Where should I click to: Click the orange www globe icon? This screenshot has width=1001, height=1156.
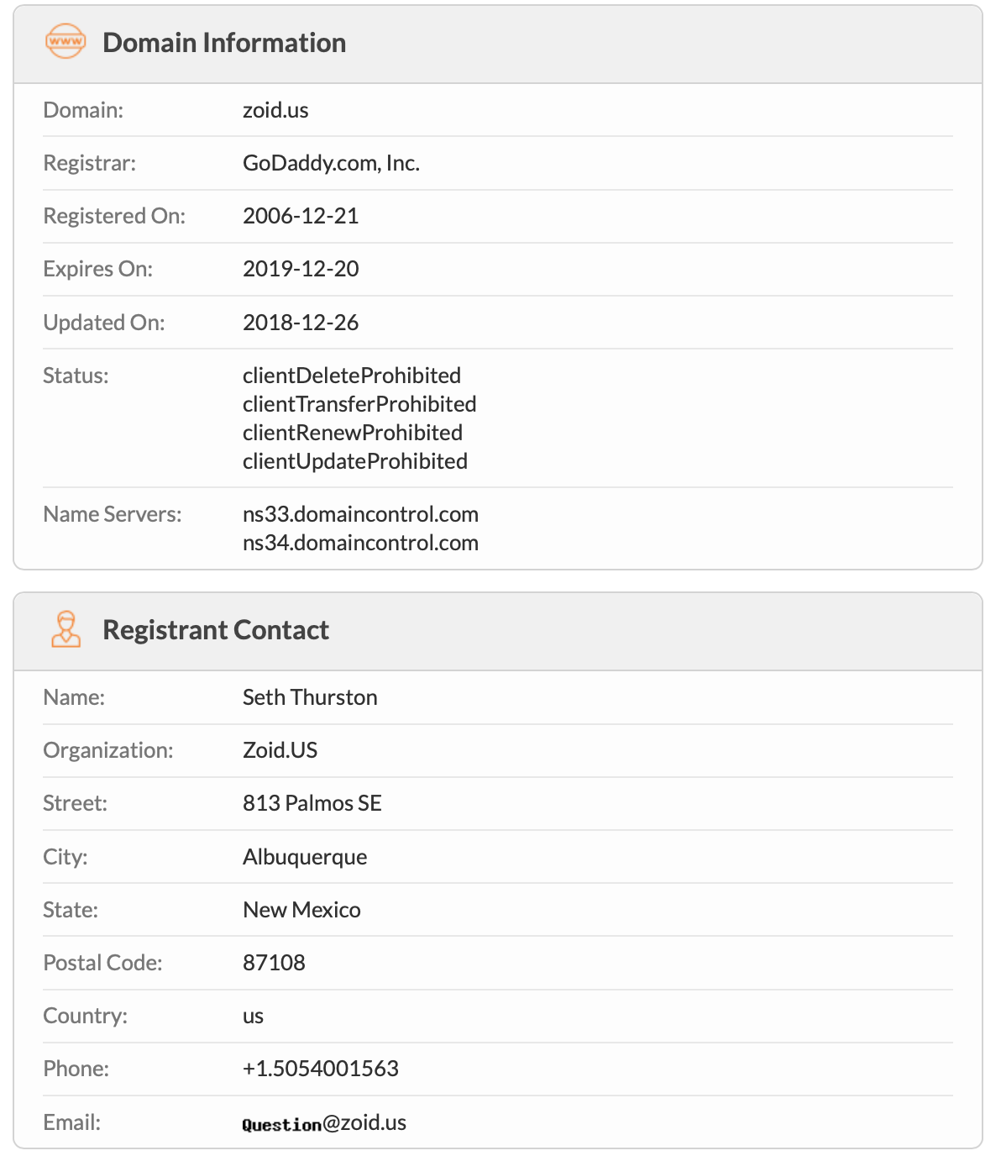coord(66,41)
